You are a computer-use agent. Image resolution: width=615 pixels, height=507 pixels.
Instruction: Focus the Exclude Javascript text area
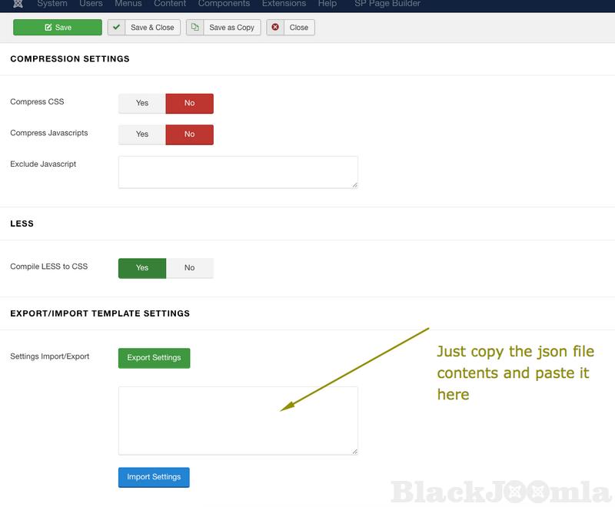(238, 172)
